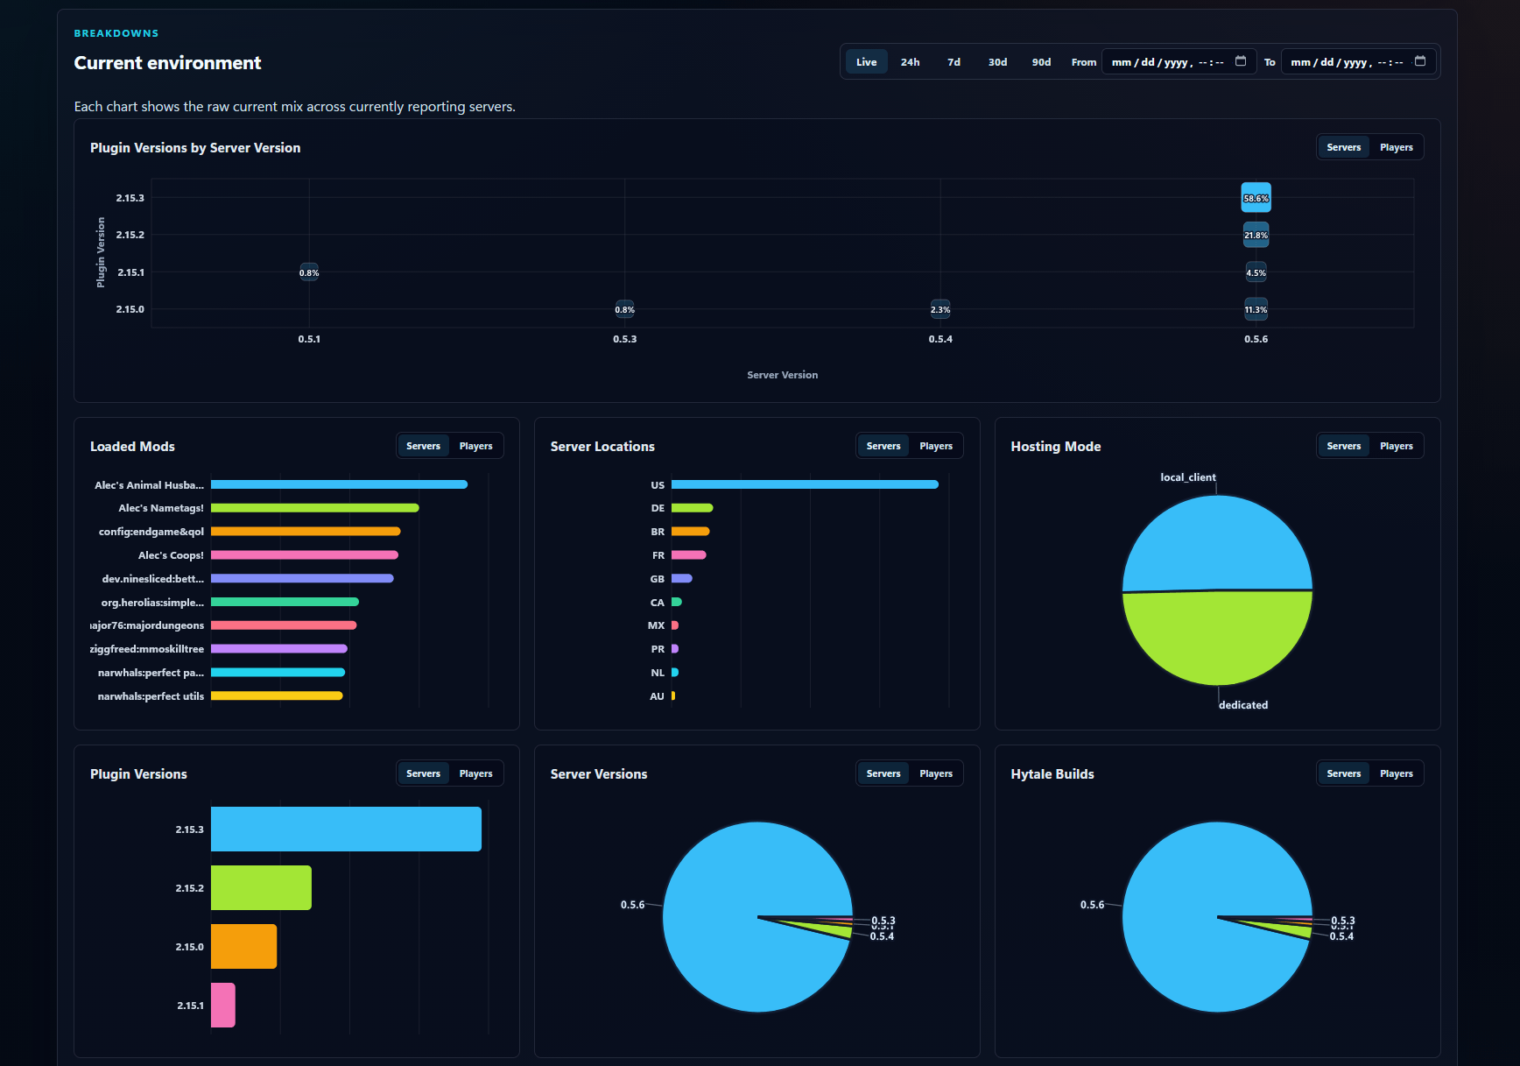The image size is (1520, 1066).
Task: Focus the To date input field
Action: point(1358,62)
